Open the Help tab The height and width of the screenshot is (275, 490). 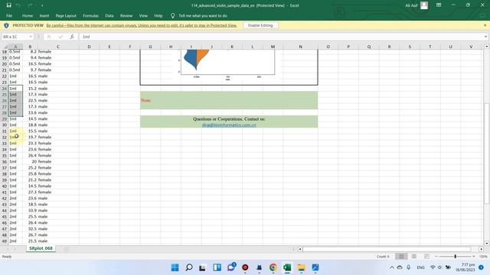158,15
